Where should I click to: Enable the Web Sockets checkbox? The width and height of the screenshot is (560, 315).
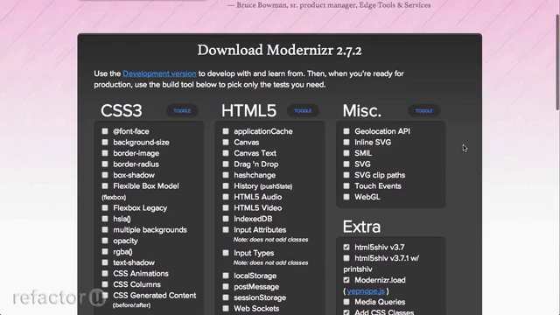(226, 308)
